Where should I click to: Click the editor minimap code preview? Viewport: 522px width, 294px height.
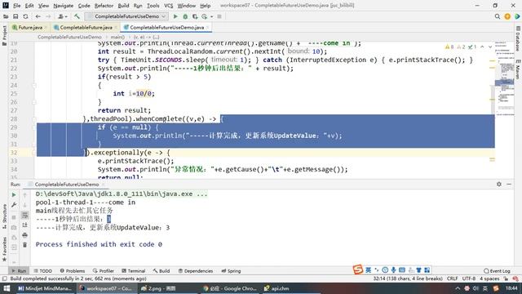(x=504, y=79)
